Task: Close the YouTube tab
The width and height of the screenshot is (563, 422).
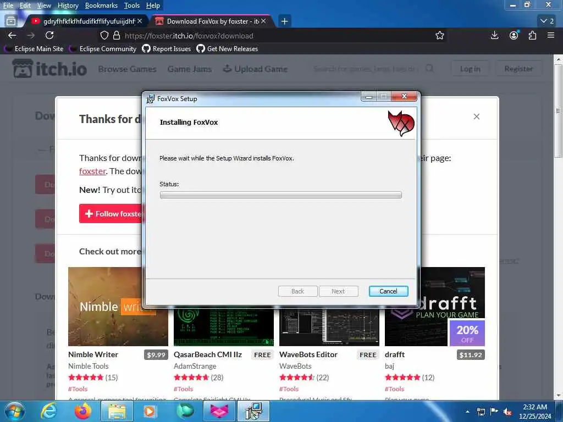Action: click(140, 21)
